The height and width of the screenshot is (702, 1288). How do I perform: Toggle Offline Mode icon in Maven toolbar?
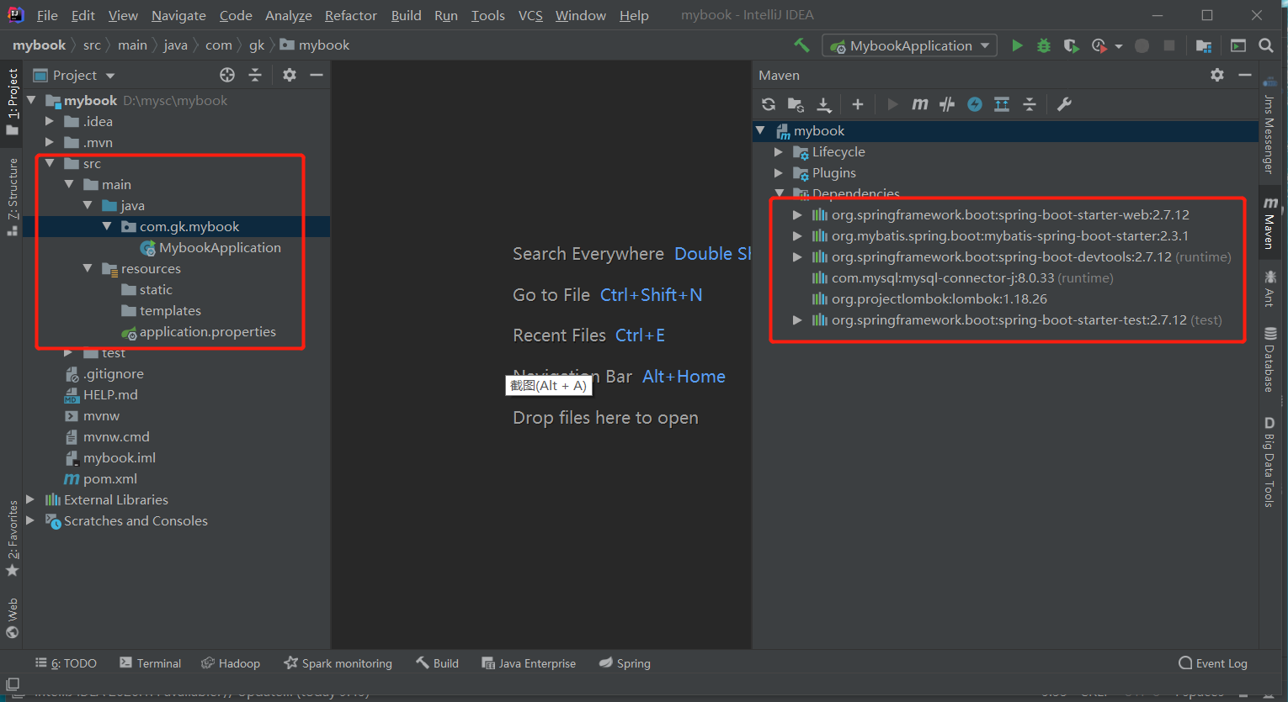pos(947,104)
